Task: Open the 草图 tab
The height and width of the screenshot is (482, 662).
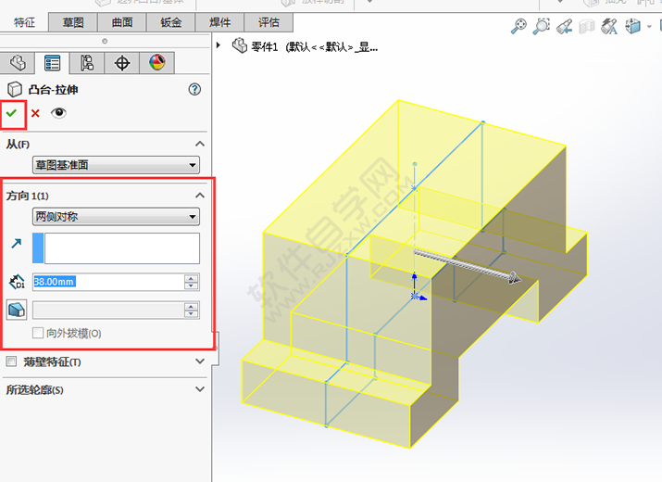Action: [x=73, y=22]
